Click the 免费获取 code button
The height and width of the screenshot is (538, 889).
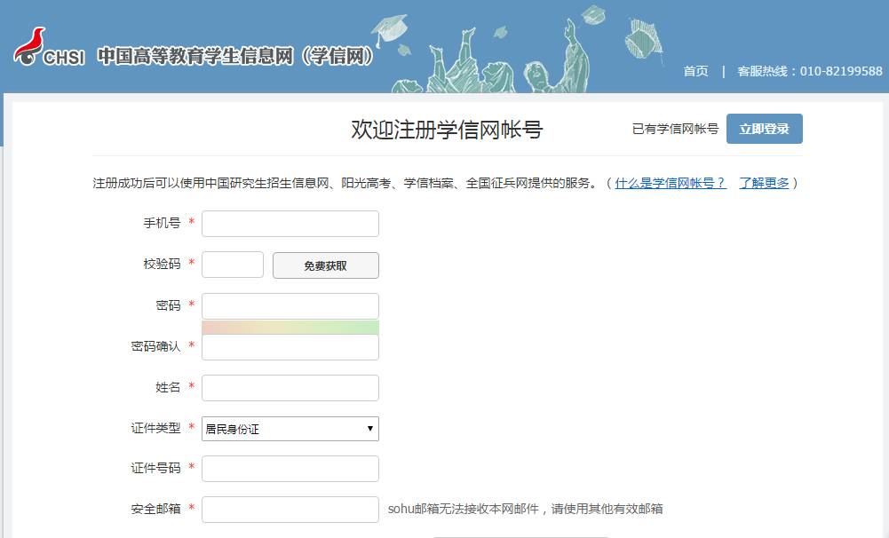[x=325, y=265]
